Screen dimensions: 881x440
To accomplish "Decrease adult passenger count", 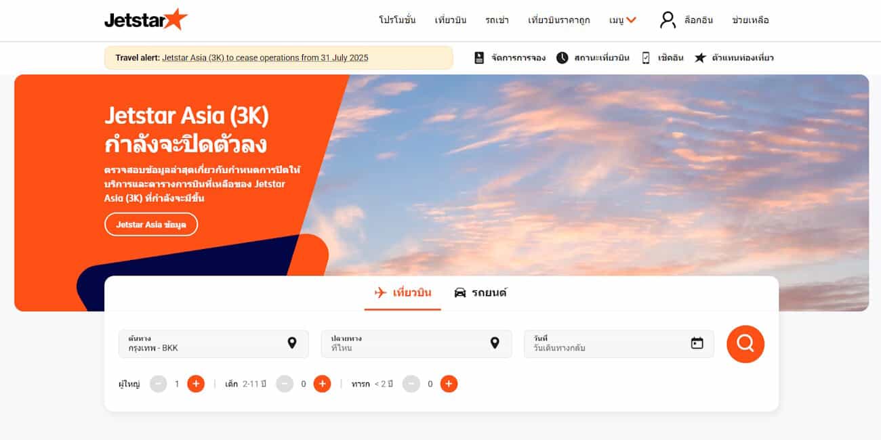I will (158, 384).
